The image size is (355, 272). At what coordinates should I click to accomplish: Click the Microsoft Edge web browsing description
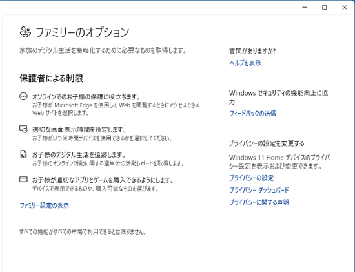coord(116,109)
